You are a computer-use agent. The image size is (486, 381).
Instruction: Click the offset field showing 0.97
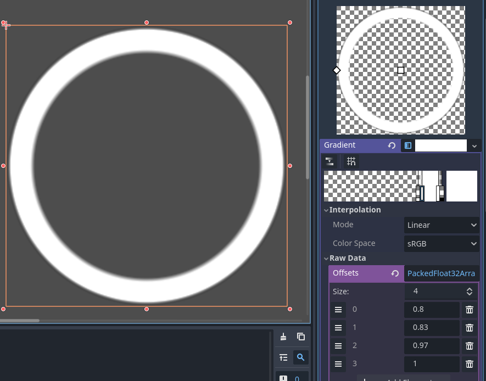pos(432,345)
